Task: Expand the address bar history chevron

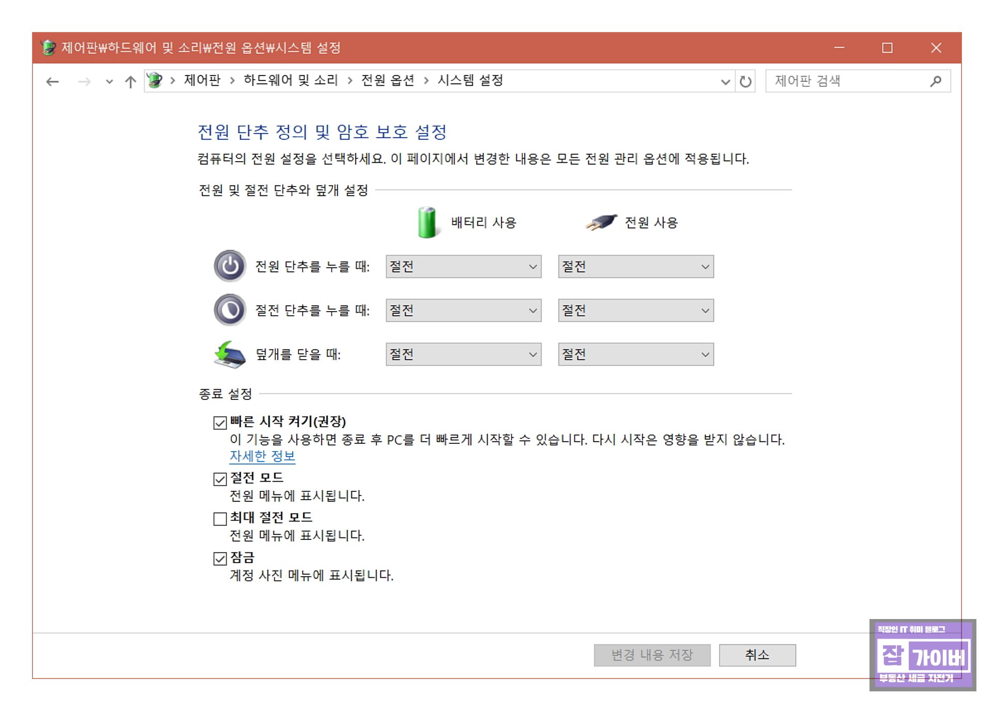Action: click(x=725, y=81)
